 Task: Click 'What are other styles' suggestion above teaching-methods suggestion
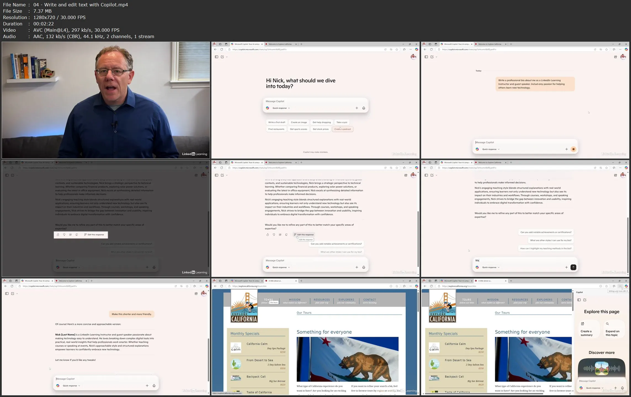(x=551, y=240)
